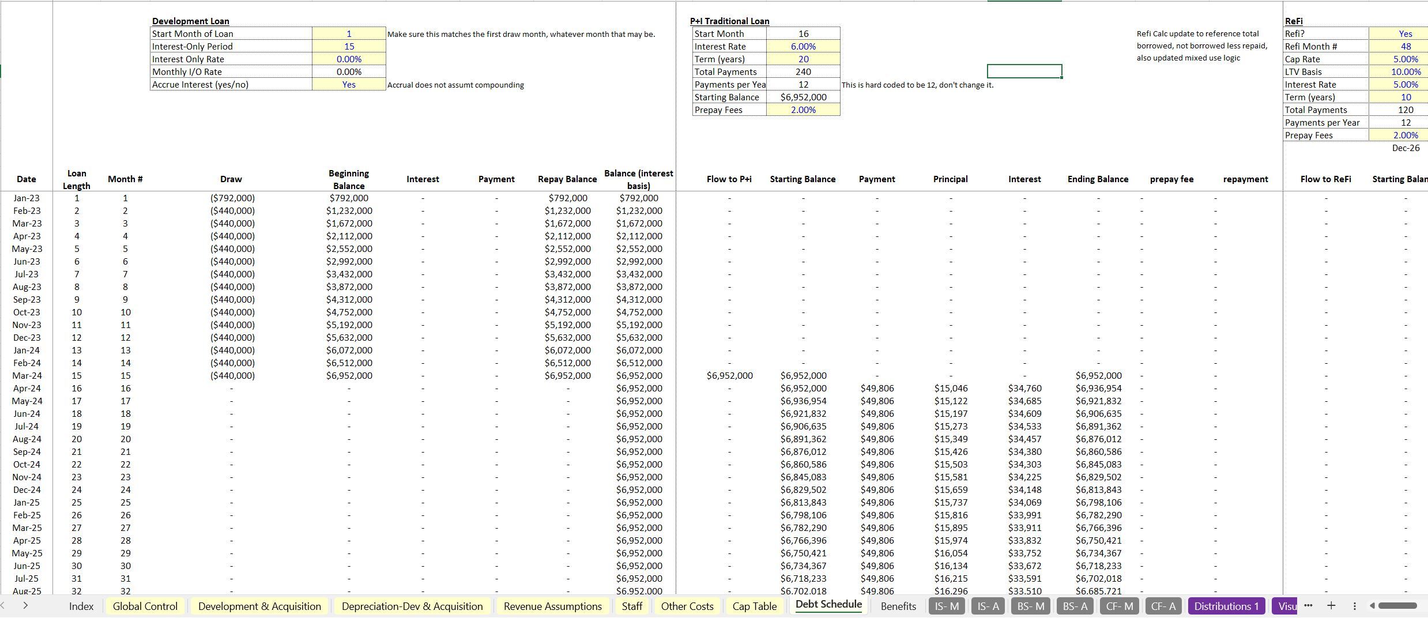Select the ReFi section heading cell

1294,21
